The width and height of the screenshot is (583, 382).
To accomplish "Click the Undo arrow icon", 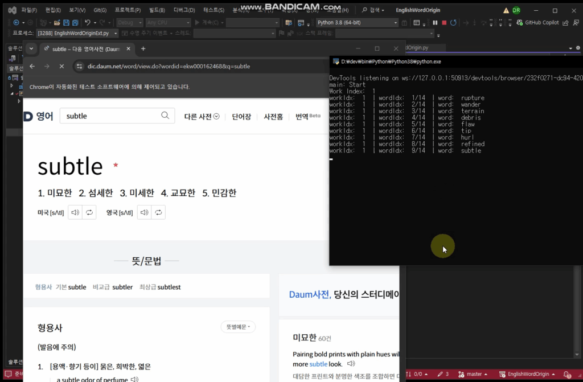I will (87, 23).
